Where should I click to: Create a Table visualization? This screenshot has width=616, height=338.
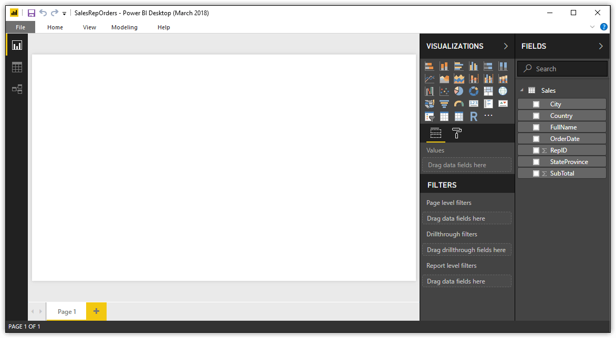click(x=444, y=116)
